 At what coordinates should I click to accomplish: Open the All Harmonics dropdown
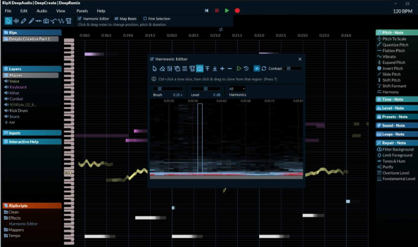pos(236,89)
